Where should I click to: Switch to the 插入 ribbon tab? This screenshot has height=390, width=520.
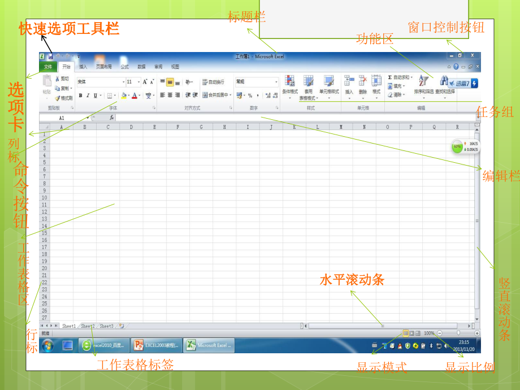click(x=84, y=67)
